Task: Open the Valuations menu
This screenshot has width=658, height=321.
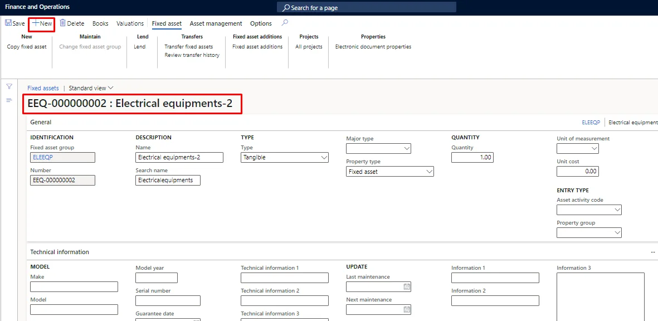Action: pos(130,23)
